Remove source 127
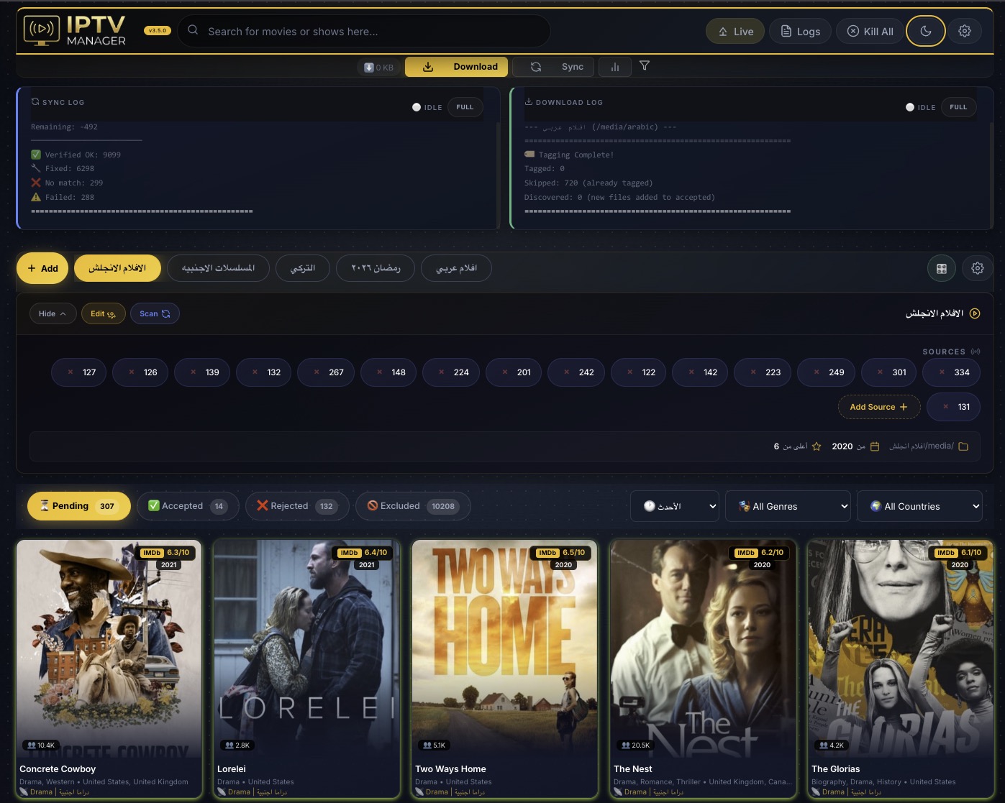Image resolution: width=1005 pixels, height=803 pixels. point(70,372)
